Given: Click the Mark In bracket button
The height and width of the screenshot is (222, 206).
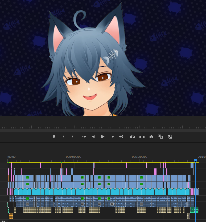Looking at the screenshot, I should coord(64,137).
